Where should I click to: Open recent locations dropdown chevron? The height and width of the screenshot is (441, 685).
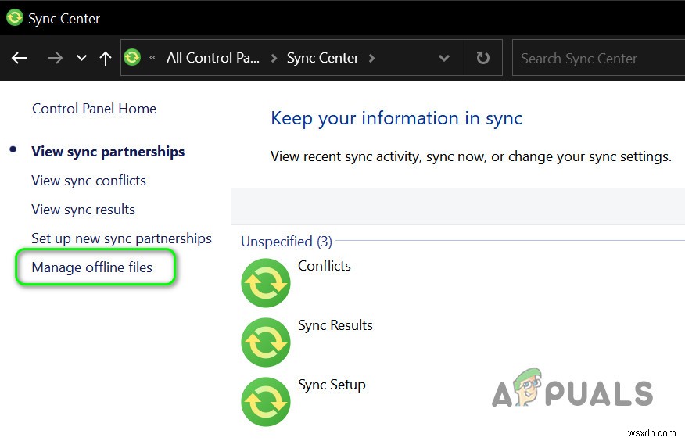click(81, 58)
